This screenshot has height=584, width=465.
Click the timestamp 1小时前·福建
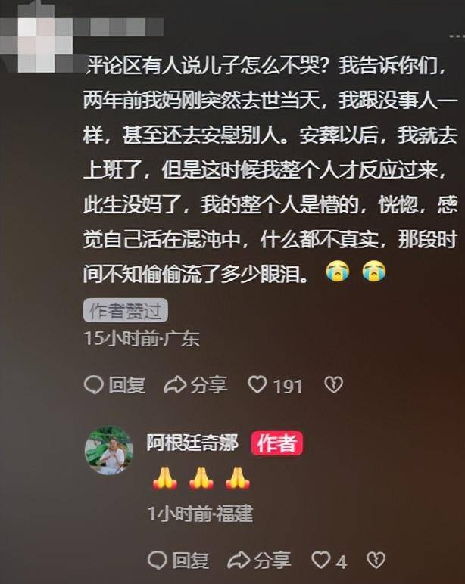(201, 514)
